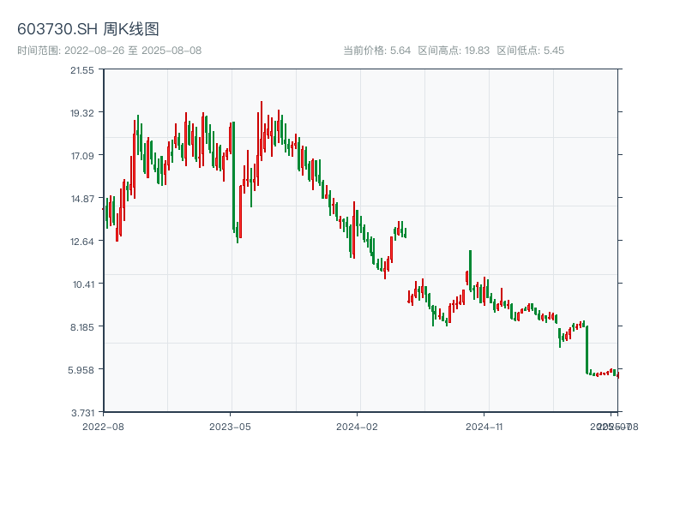686x514 pixels.
Task: Click the x-axis label 2024-02
Action: click(357, 427)
